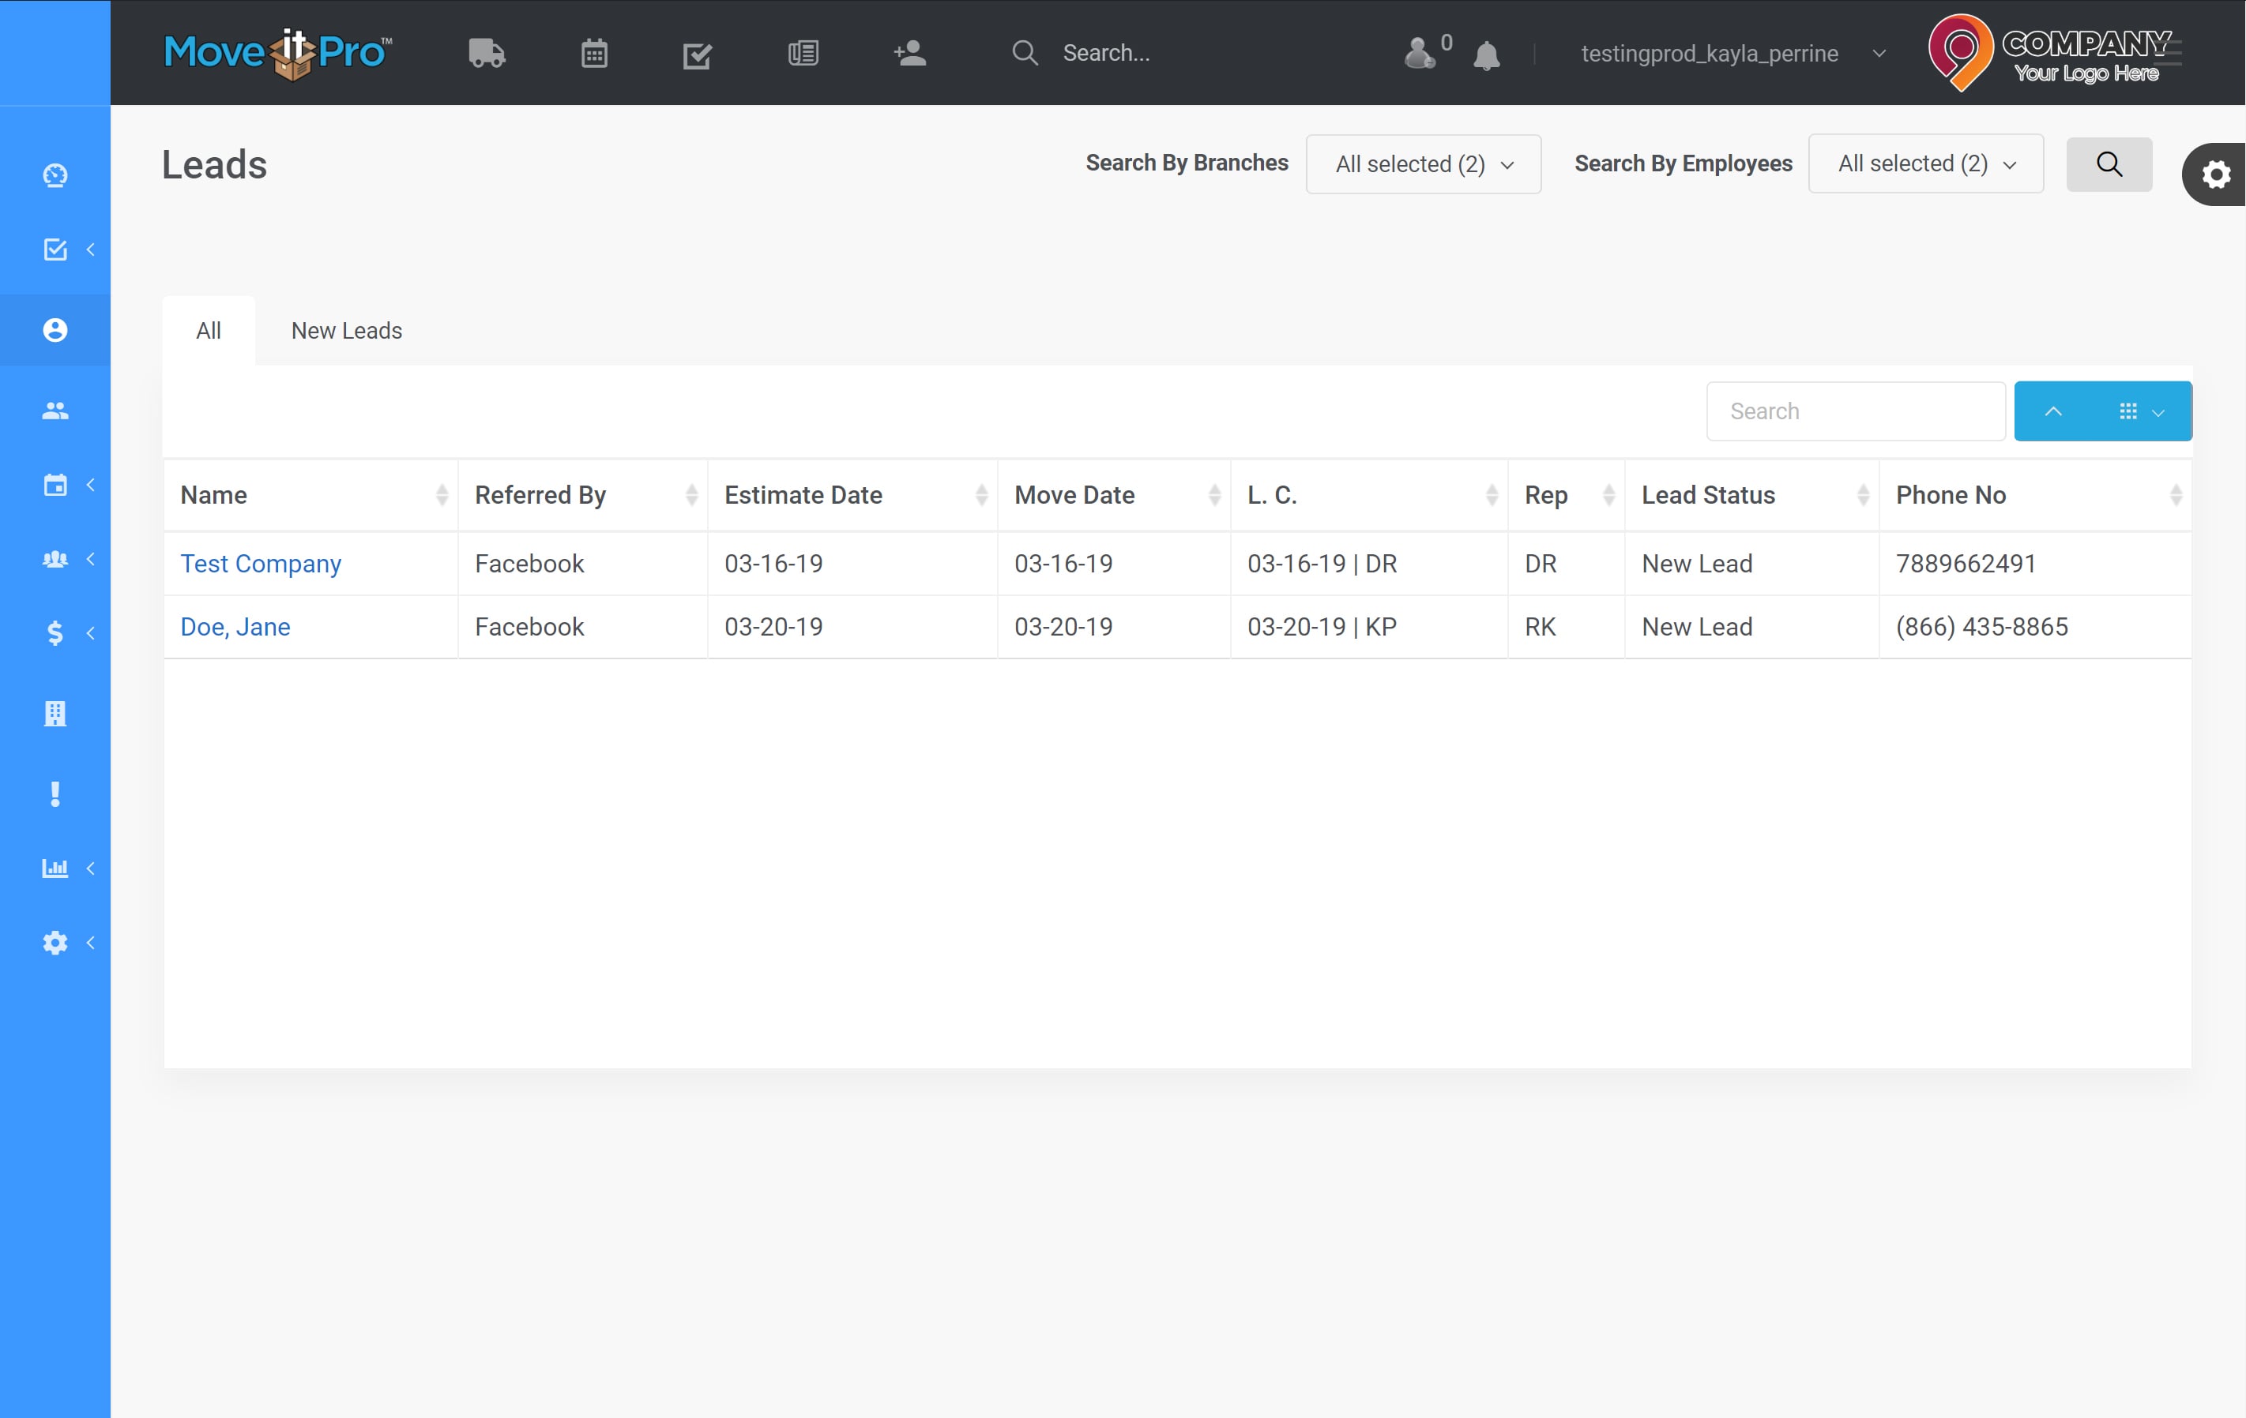
Task: Select the Leads person icon in sidebar
Action: 55,330
